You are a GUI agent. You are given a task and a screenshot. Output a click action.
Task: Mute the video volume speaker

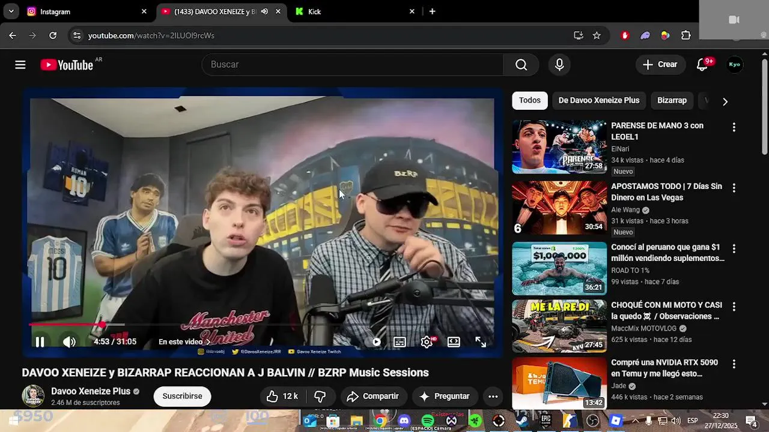(69, 342)
